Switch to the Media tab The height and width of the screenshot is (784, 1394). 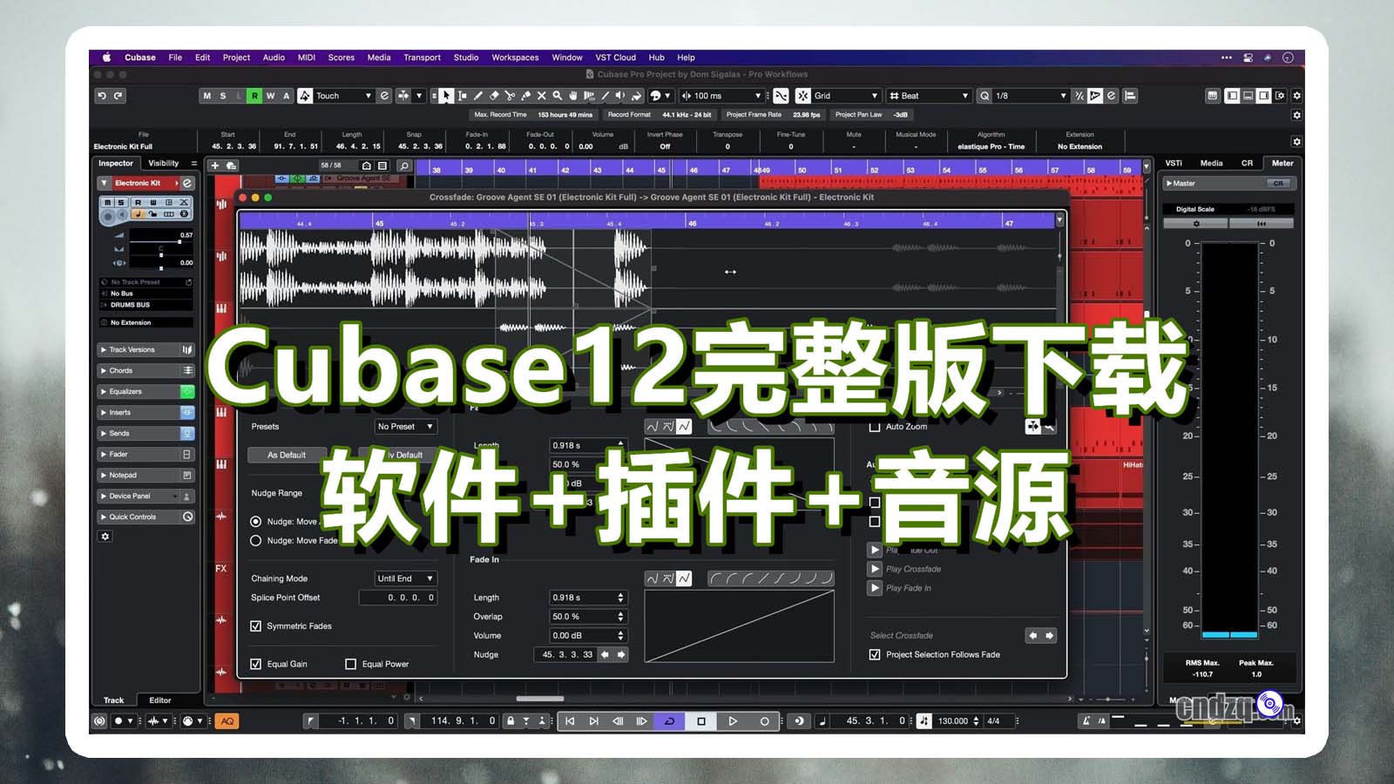click(1211, 163)
